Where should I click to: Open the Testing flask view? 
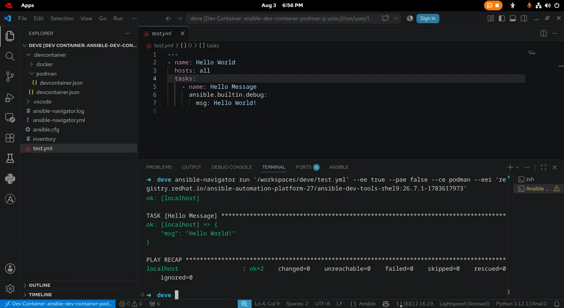[x=10, y=158]
